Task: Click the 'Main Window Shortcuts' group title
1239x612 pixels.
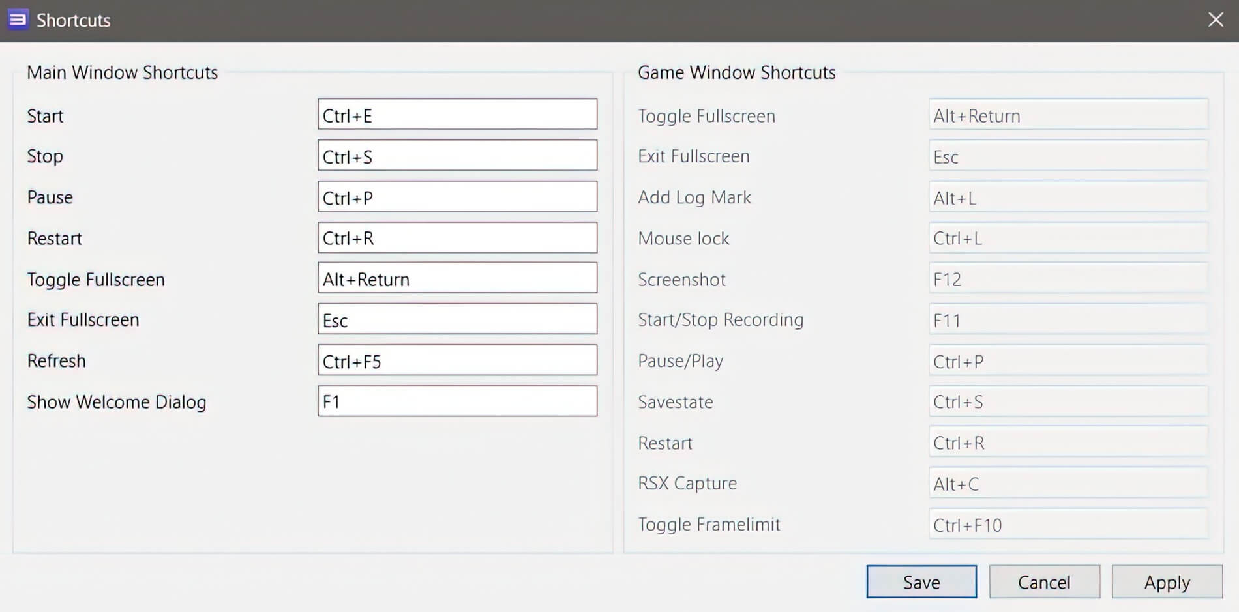Action: click(123, 72)
